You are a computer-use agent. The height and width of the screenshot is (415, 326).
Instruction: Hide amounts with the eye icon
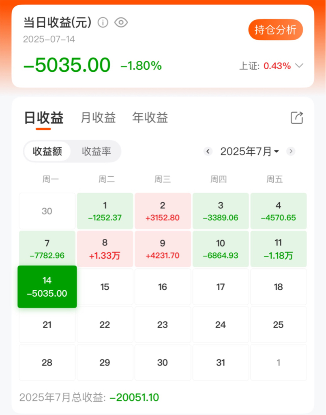coord(121,23)
